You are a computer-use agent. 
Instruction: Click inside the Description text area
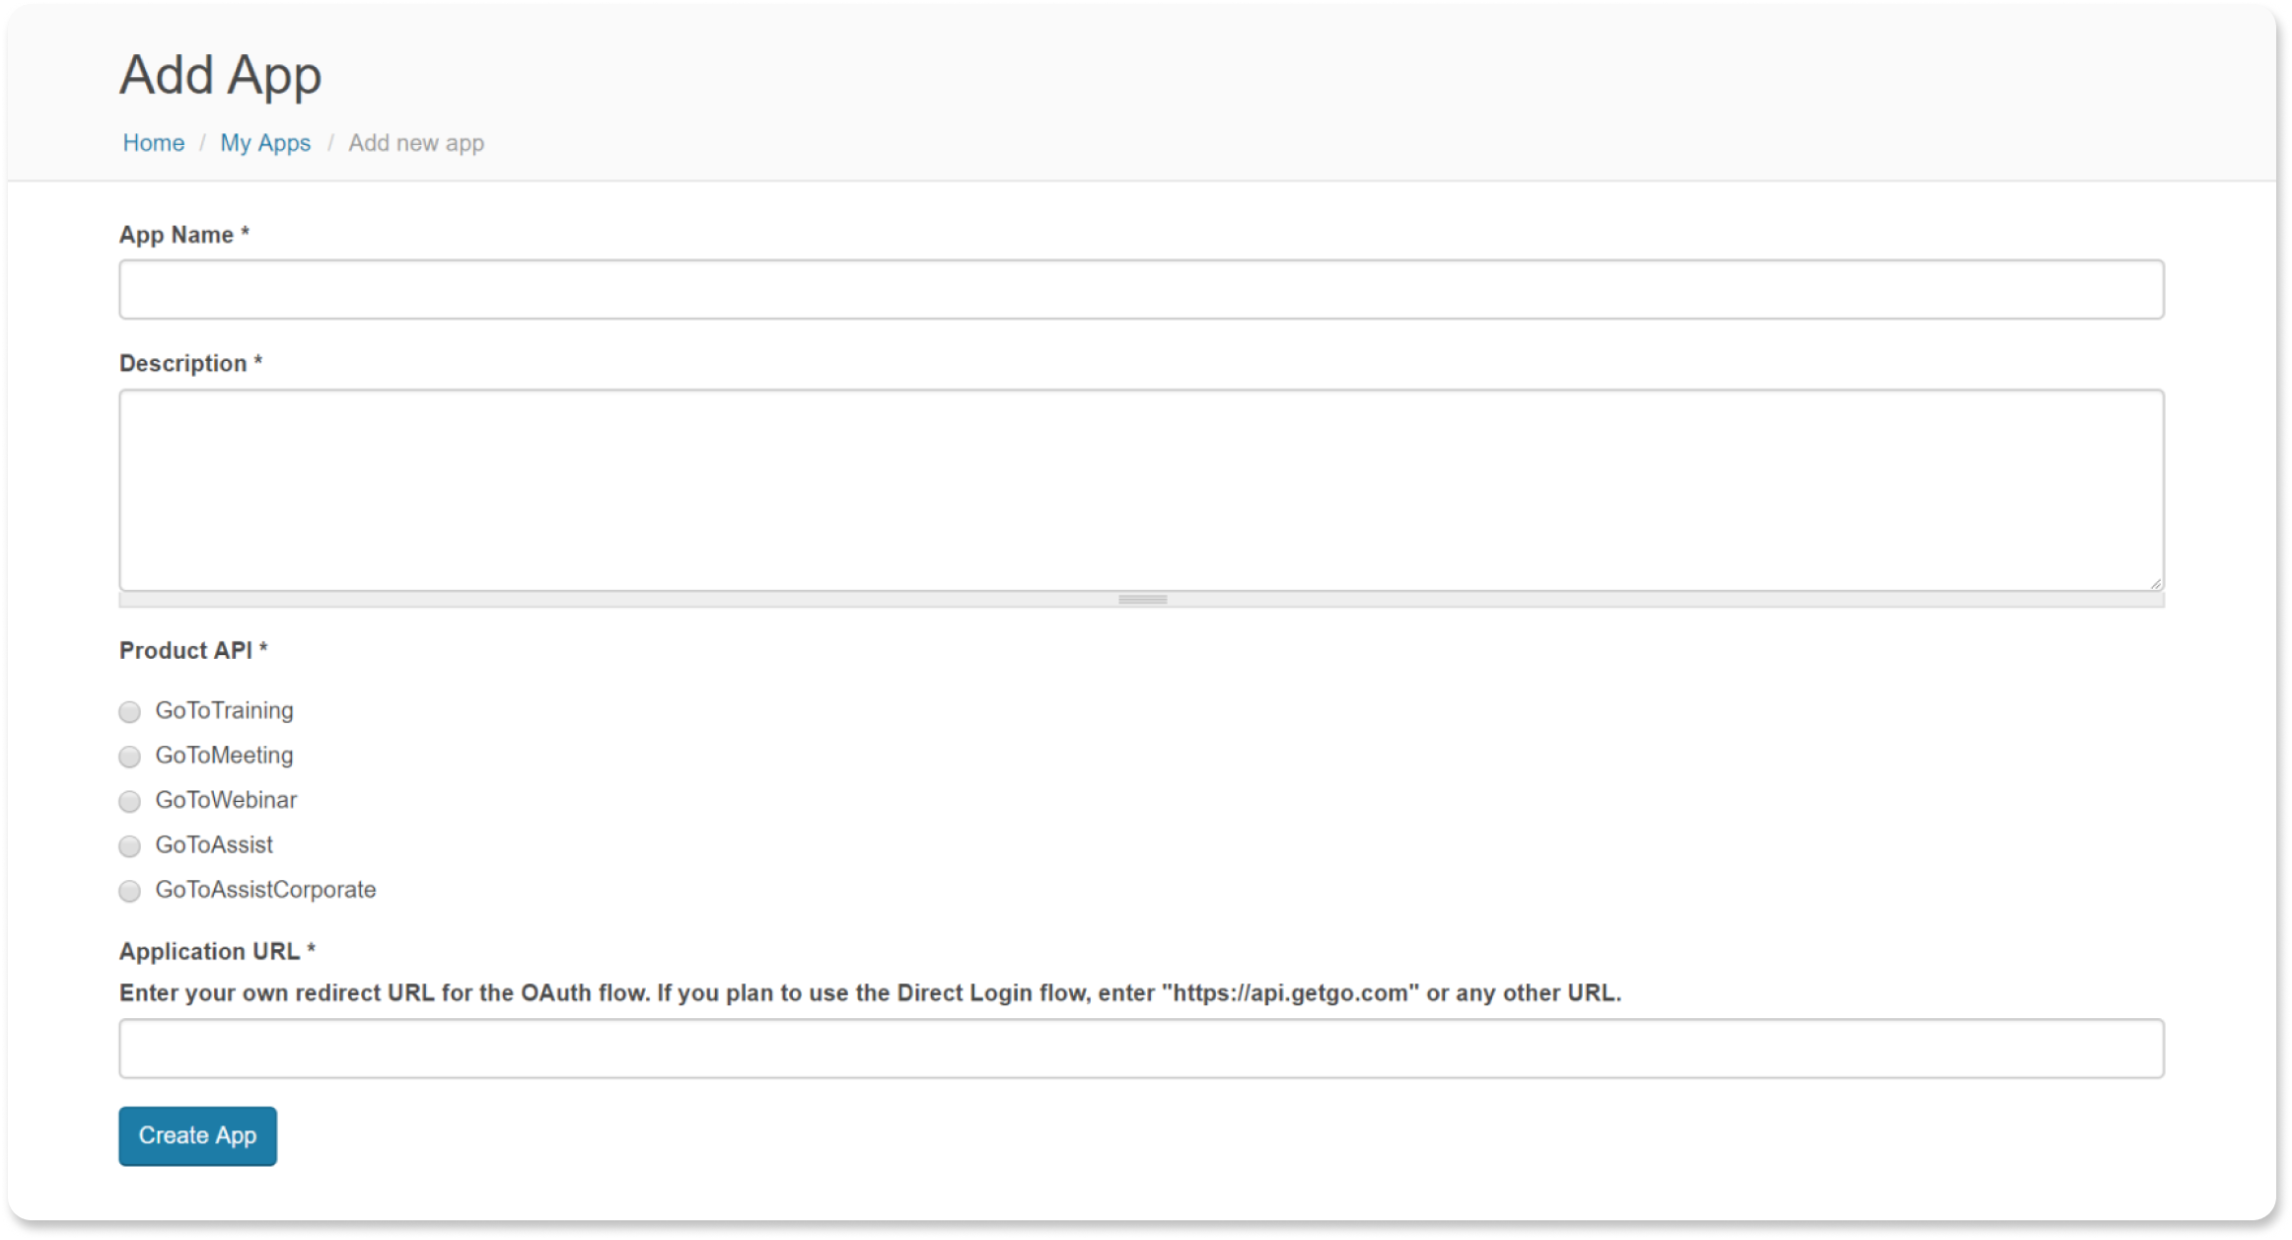tap(1141, 490)
